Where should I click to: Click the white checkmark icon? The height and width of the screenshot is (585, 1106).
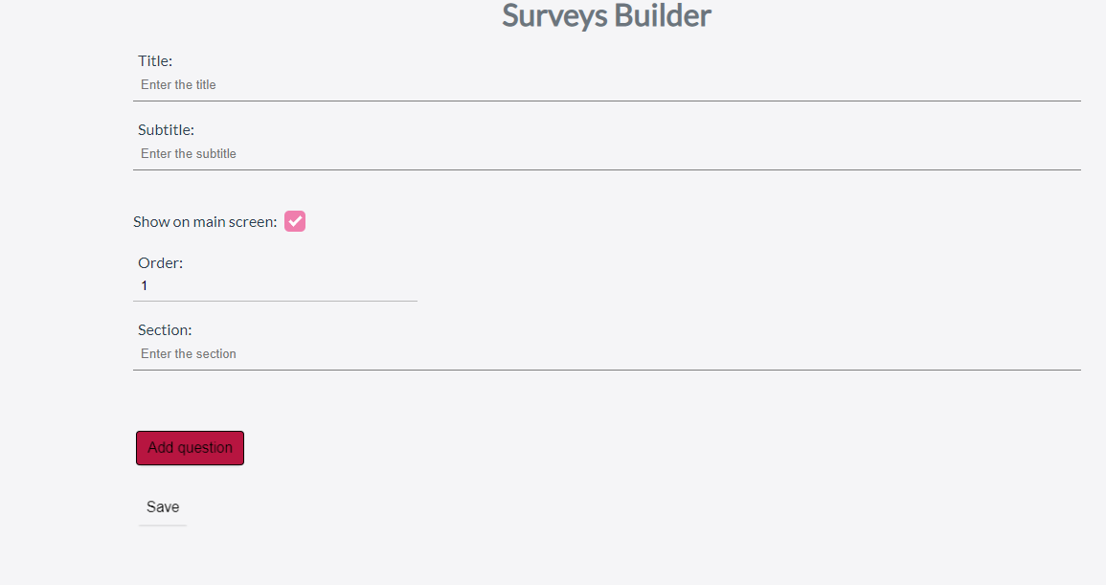pyautogui.click(x=295, y=221)
